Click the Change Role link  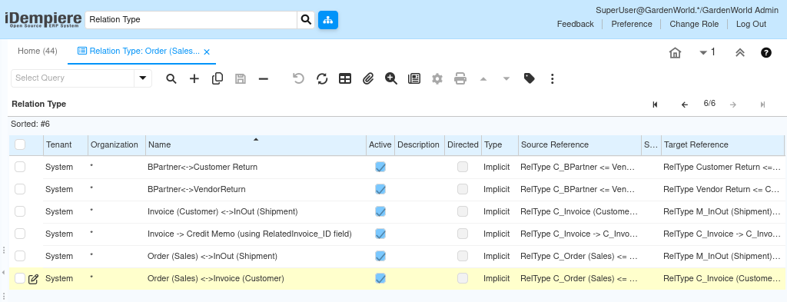click(694, 24)
